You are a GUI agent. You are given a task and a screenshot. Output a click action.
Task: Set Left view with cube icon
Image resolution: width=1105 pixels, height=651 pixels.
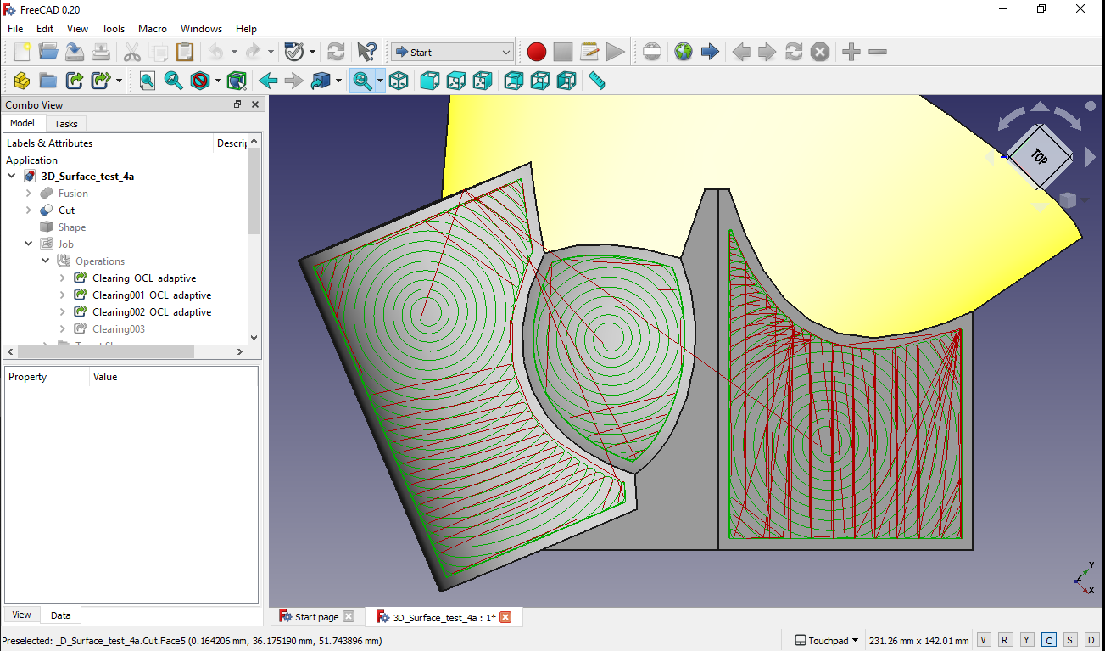click(566, 81)
